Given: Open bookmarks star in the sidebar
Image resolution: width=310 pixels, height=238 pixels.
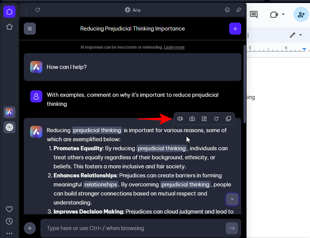Looking at the screenshot, I should click(x=9, y=27).
